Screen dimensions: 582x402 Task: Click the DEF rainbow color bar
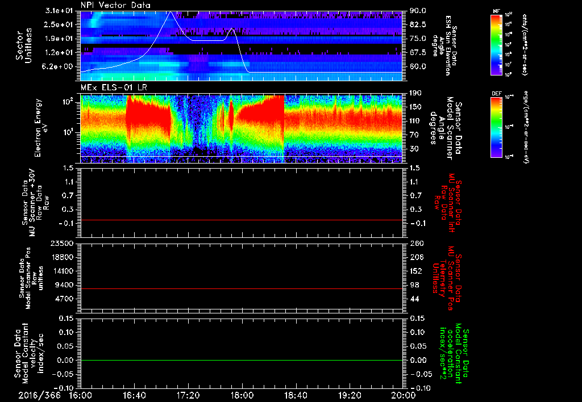pyautogui.click(x=497, y=127)
